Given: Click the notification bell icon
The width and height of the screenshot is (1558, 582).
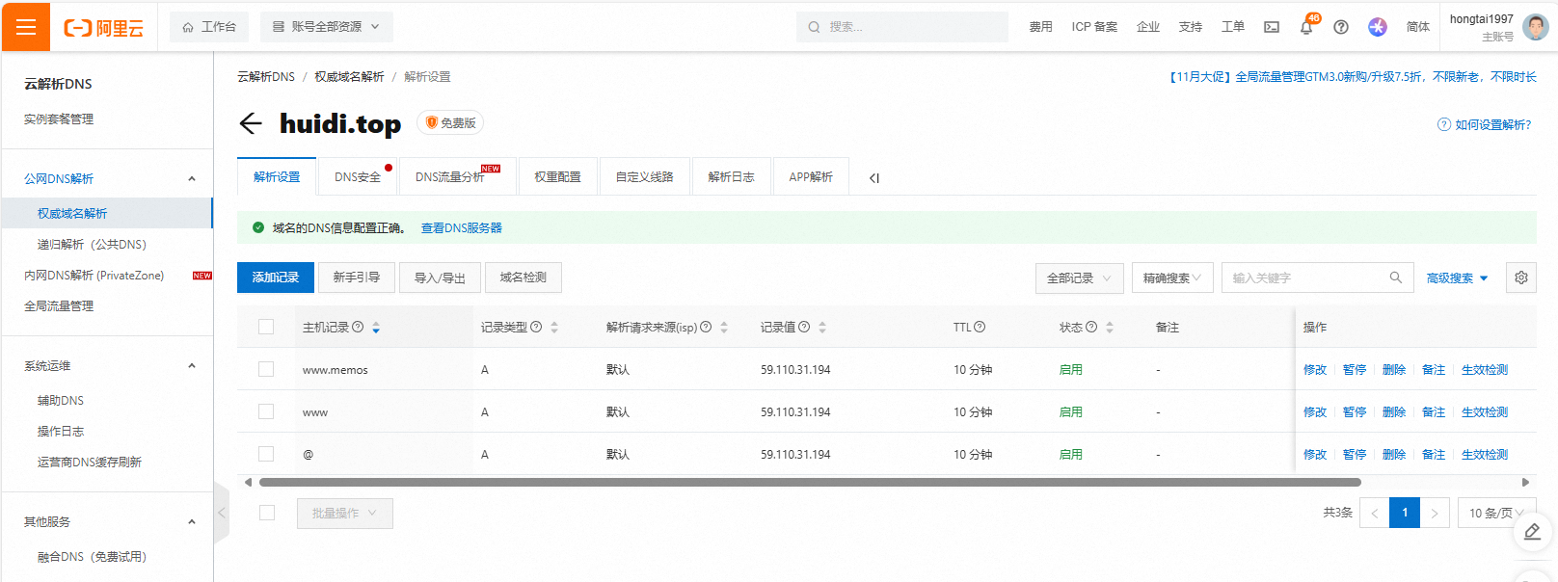Looking at the screenshot, I should (1306, 27).
